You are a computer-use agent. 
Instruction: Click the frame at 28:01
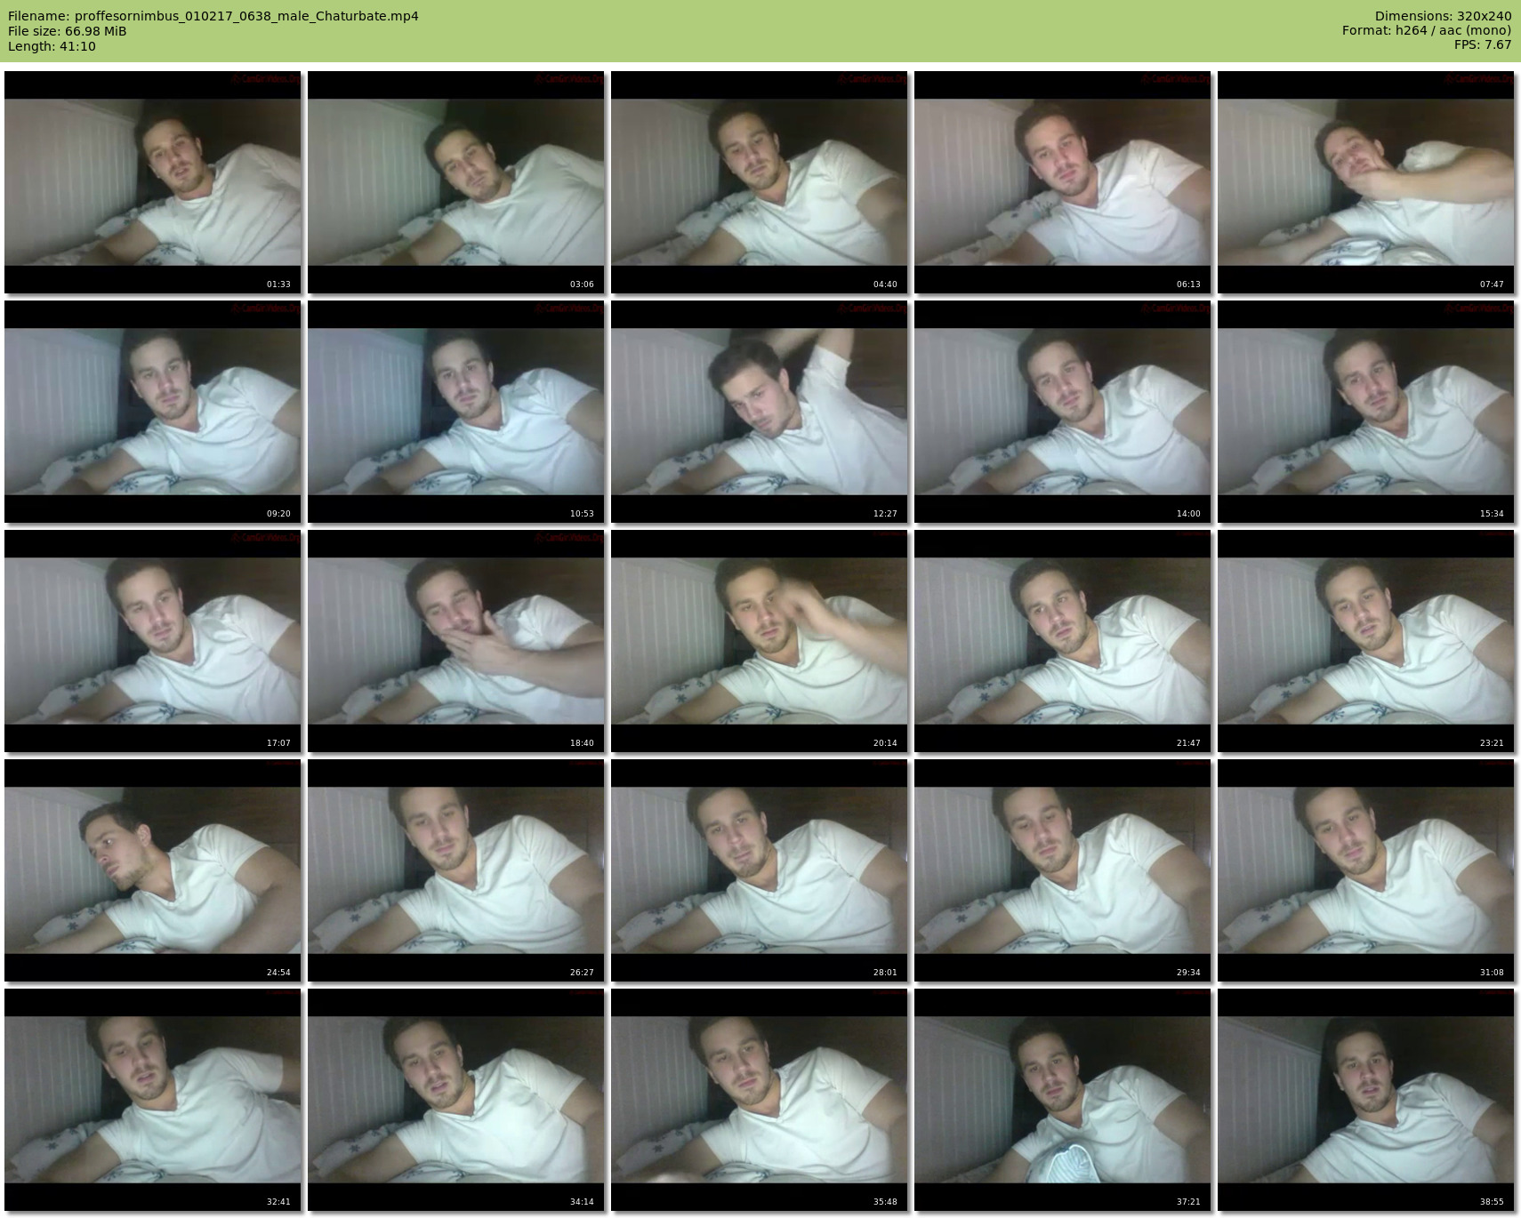(760, 870)
